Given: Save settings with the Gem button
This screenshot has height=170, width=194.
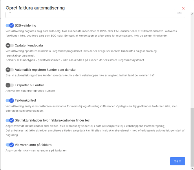Looking at the screenshot, I should tap(177, 161).
